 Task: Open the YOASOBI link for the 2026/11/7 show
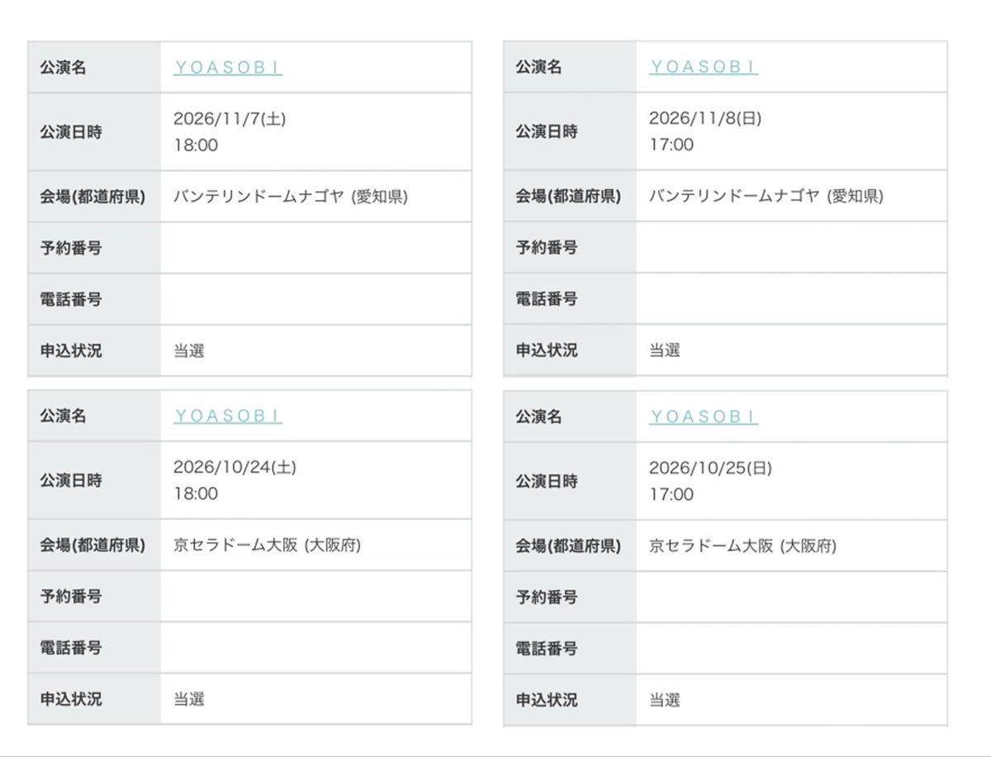pyautogui.click(x=228, y=68)
